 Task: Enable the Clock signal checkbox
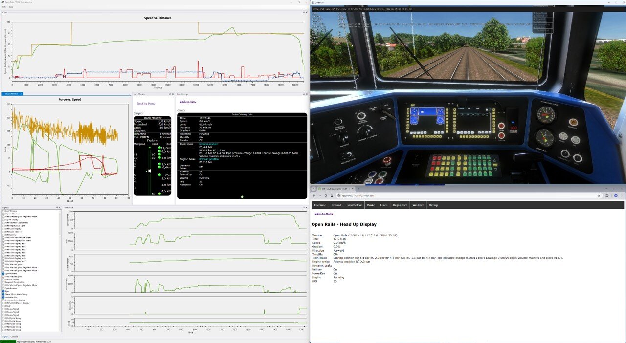click(x=3, y=306)
